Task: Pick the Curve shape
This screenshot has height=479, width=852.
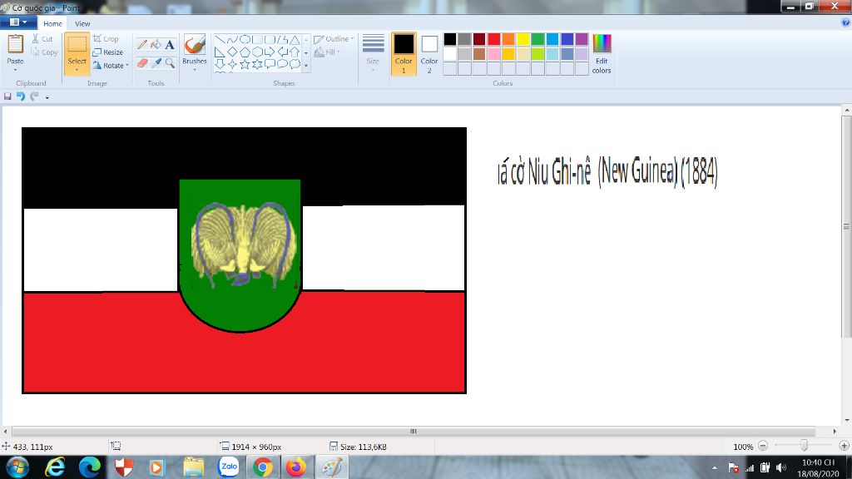Action: pos(232,40)
